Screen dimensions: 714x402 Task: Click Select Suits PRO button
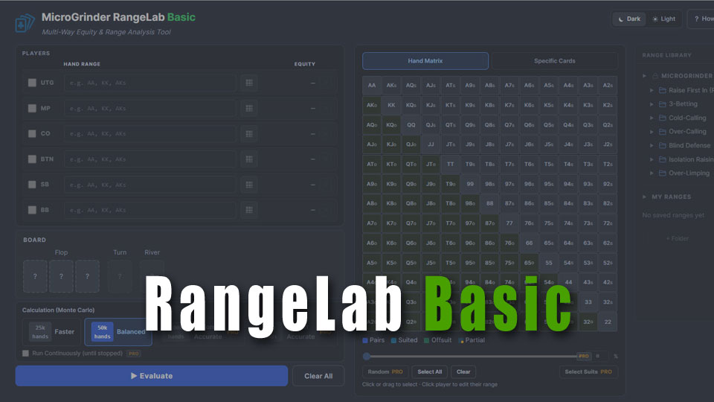(588, 372)
